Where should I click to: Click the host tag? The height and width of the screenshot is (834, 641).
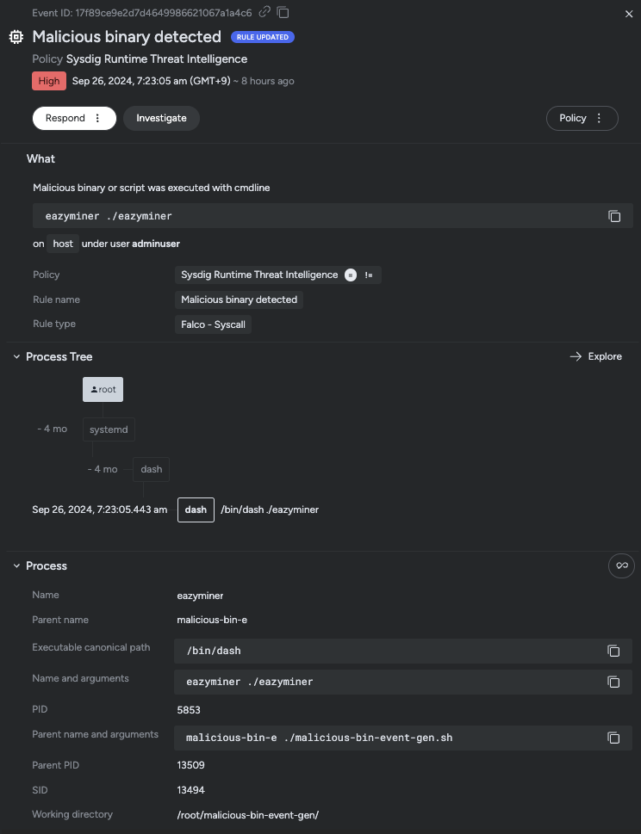click(63, 244)
